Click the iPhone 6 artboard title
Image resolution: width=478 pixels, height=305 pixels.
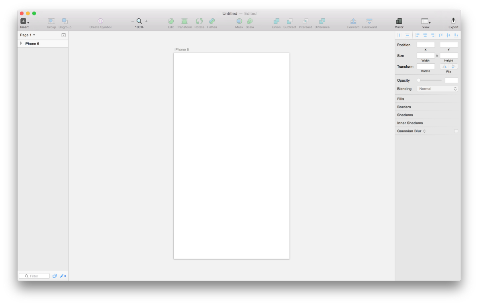[x=182, y=50]
